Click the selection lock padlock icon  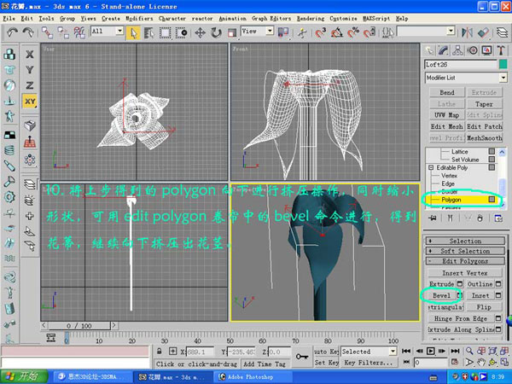pyautogui.click(x=159, y=351)
